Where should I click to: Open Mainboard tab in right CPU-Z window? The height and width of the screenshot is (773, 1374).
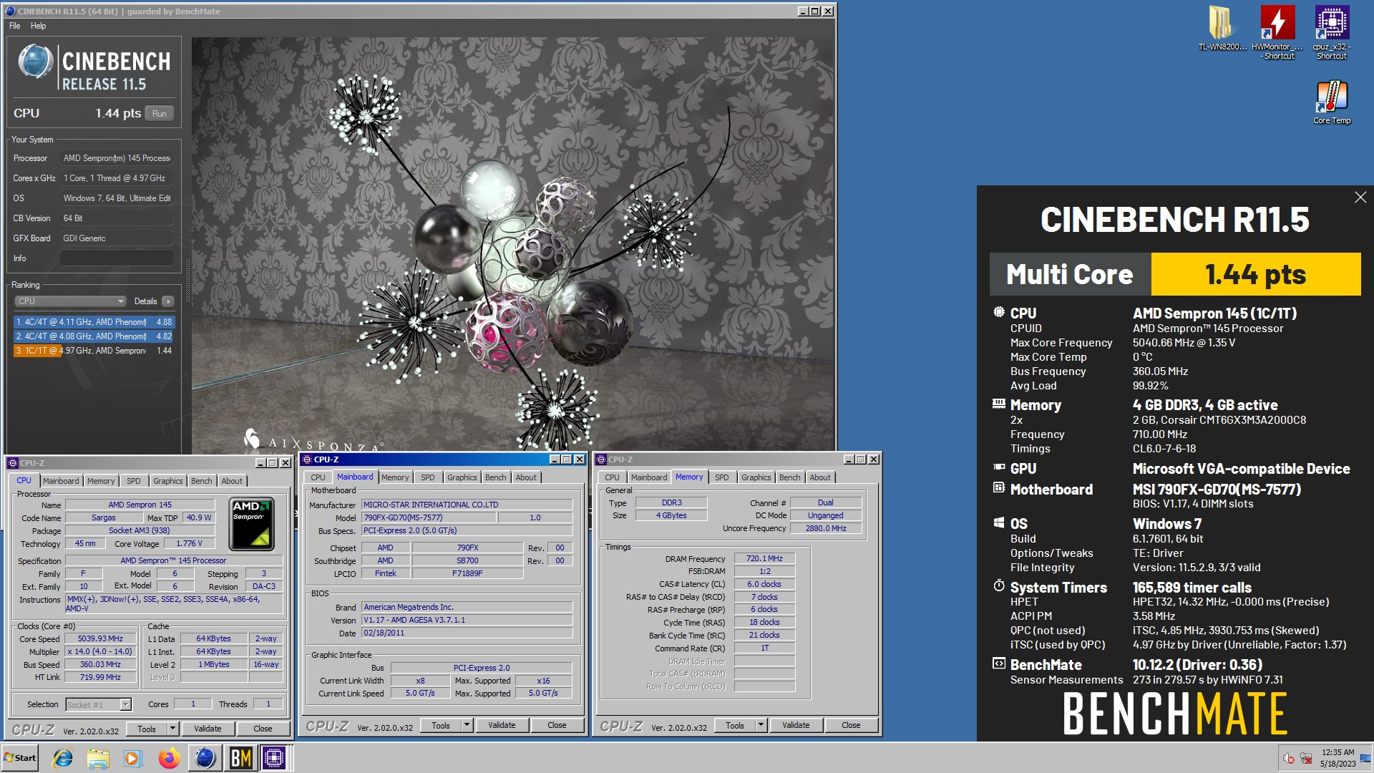point(649,477)
